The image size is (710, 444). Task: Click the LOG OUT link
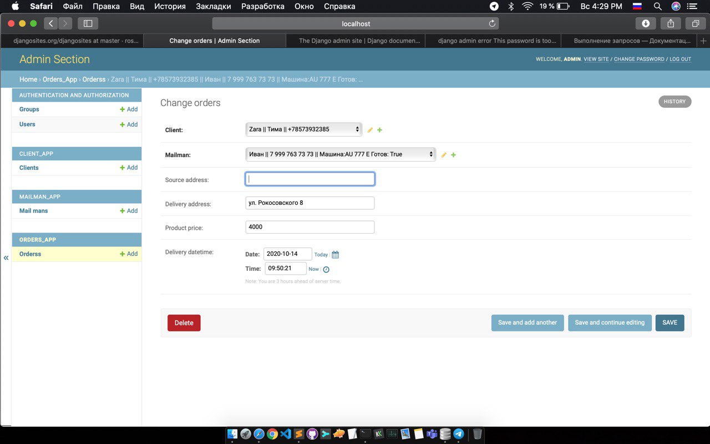pos(680,59)
